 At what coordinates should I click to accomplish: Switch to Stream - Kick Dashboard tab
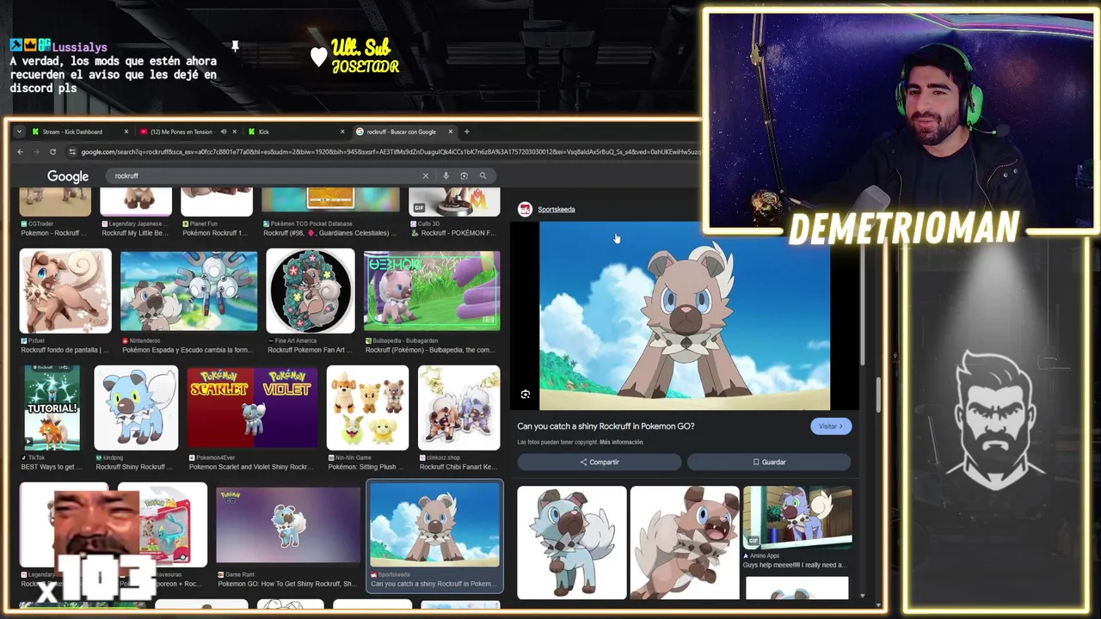pyautogui.click(x=73, y=132)
